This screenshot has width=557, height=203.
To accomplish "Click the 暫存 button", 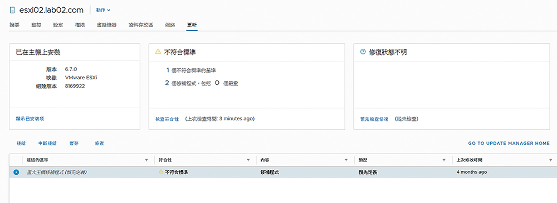I will pos(74,144).
